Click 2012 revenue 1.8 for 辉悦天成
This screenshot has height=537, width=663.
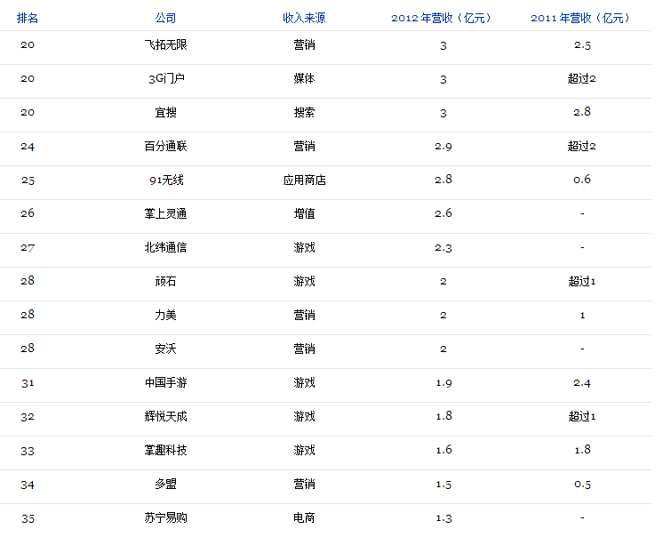click(443, 416)
